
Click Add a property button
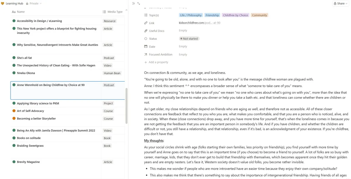[156, 62]
